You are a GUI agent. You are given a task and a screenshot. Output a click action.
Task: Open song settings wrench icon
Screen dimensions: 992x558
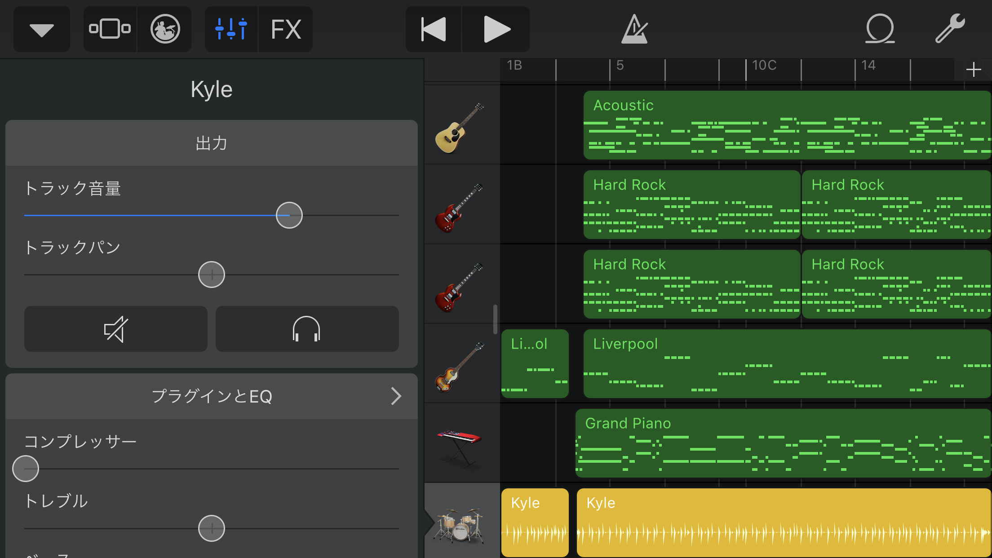click(x=950, y=28)
